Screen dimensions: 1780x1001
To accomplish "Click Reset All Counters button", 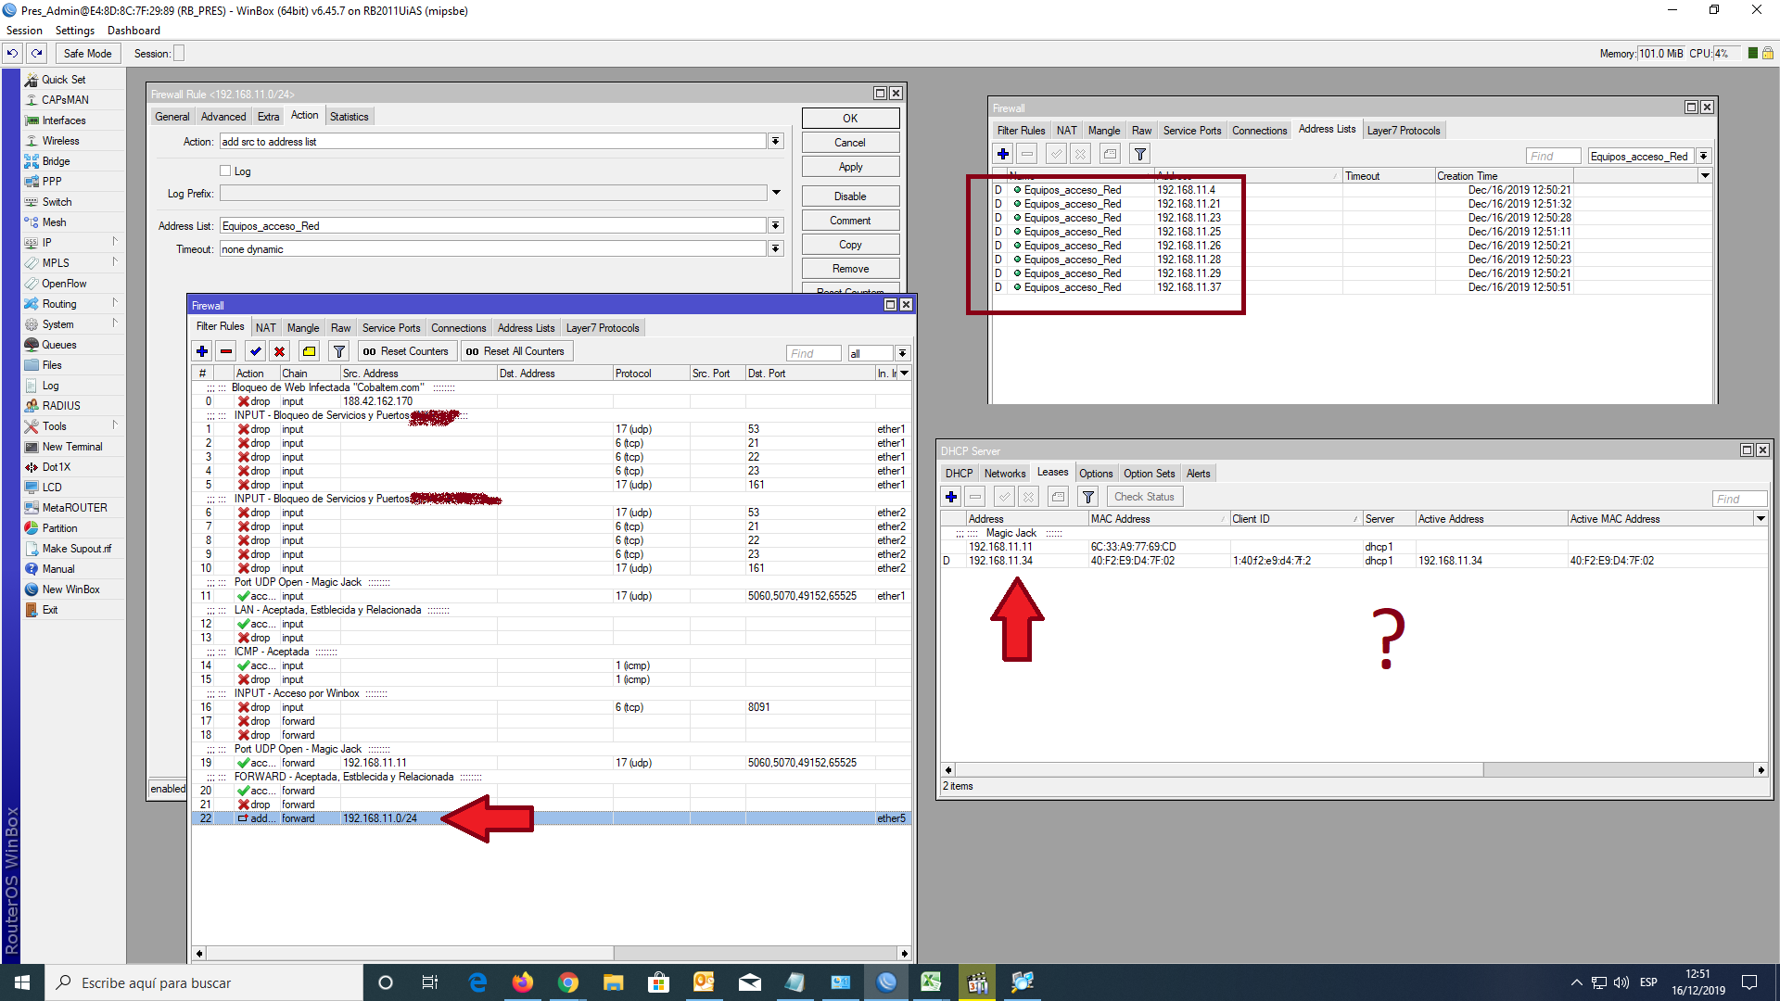I will pos(515,351).
